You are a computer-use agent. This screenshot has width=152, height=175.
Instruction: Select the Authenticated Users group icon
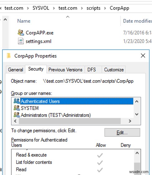click(17, 101)
